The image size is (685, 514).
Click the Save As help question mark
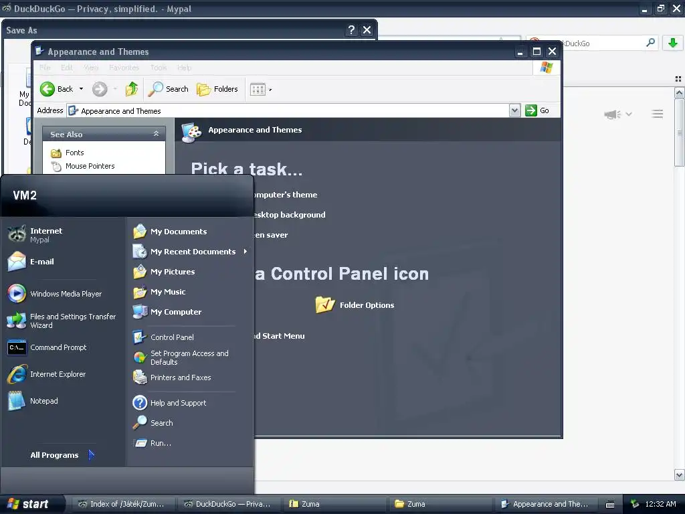tap(351, 29)
